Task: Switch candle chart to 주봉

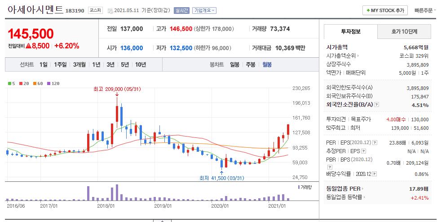Action: [251, 64]
